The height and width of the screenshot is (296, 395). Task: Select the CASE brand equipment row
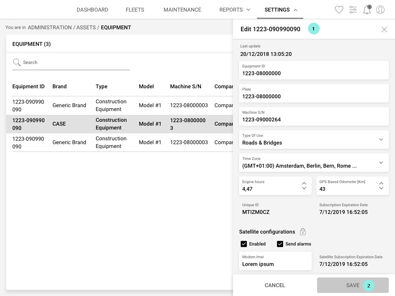pos(120,124)
